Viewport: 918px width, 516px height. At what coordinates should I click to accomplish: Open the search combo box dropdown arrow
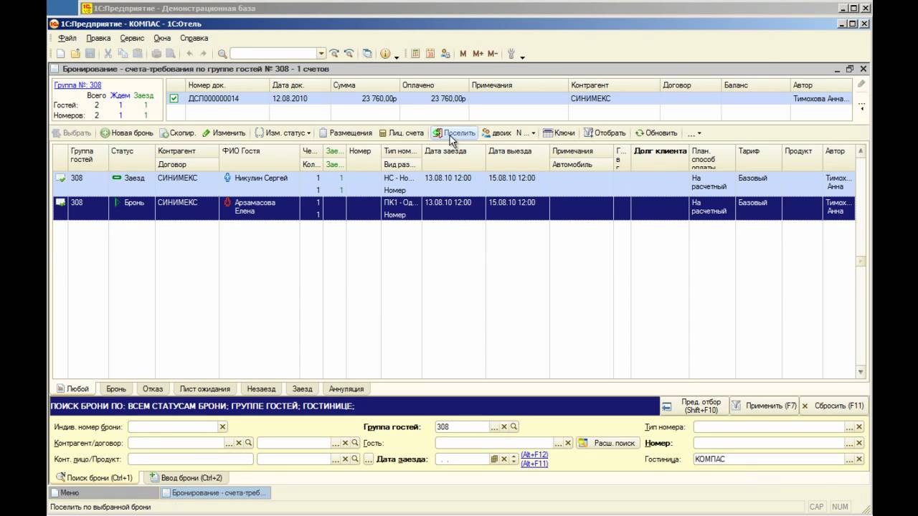[321, 54]
